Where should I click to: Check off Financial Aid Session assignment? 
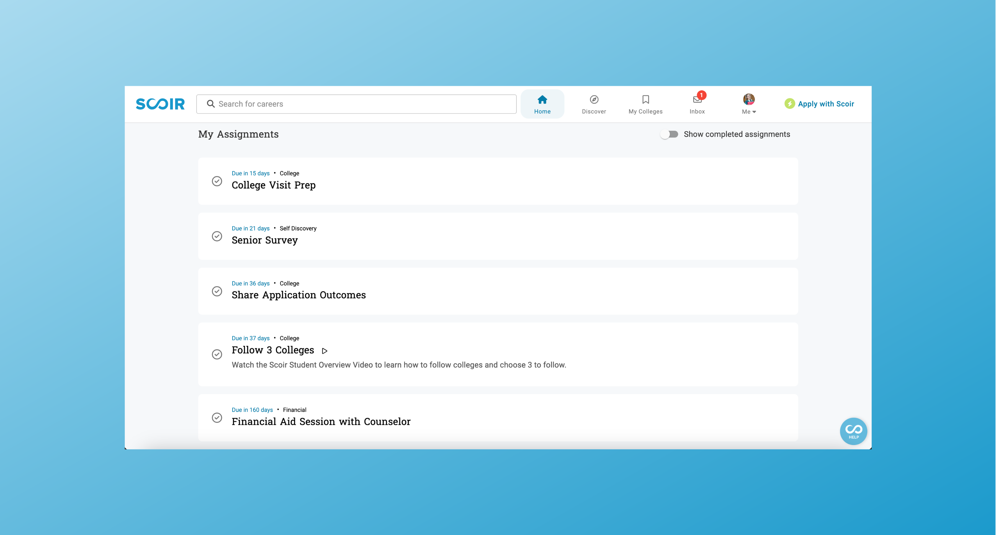(217, 418)
